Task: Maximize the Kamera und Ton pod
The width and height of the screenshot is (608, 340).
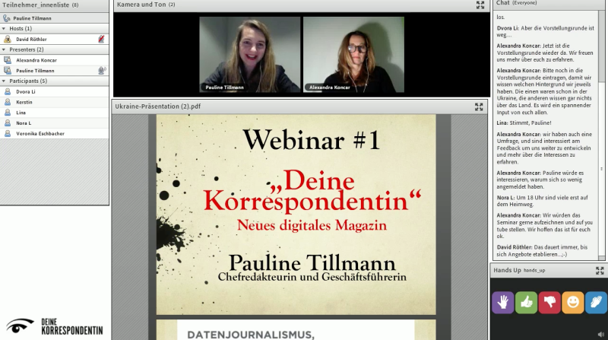Action: click(x=480, y=5)
